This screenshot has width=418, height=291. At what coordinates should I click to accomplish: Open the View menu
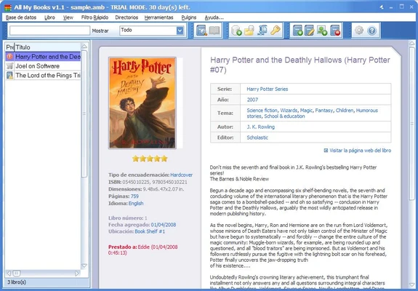pyautogui.click(x=68, y=17)
